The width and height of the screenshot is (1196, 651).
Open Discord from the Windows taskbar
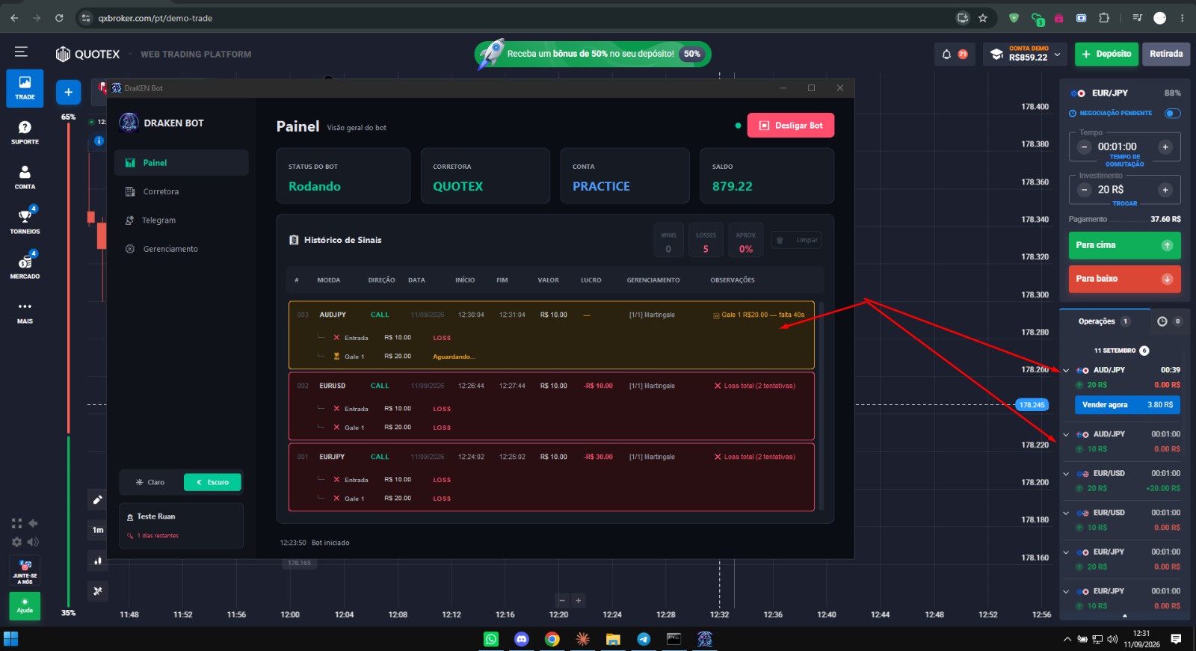522,639
